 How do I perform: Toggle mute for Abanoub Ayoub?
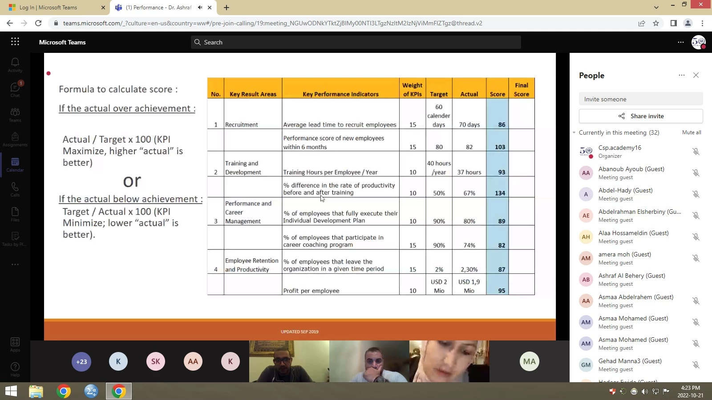pyautogui.click(x=696, y=173)
